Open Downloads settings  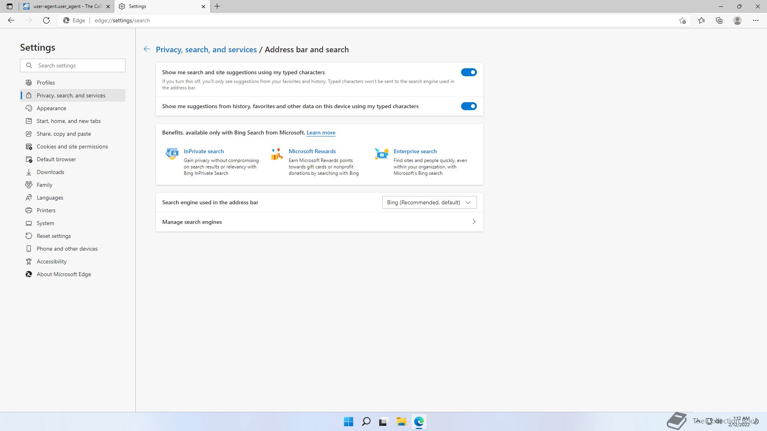click(x=73, y=172)
